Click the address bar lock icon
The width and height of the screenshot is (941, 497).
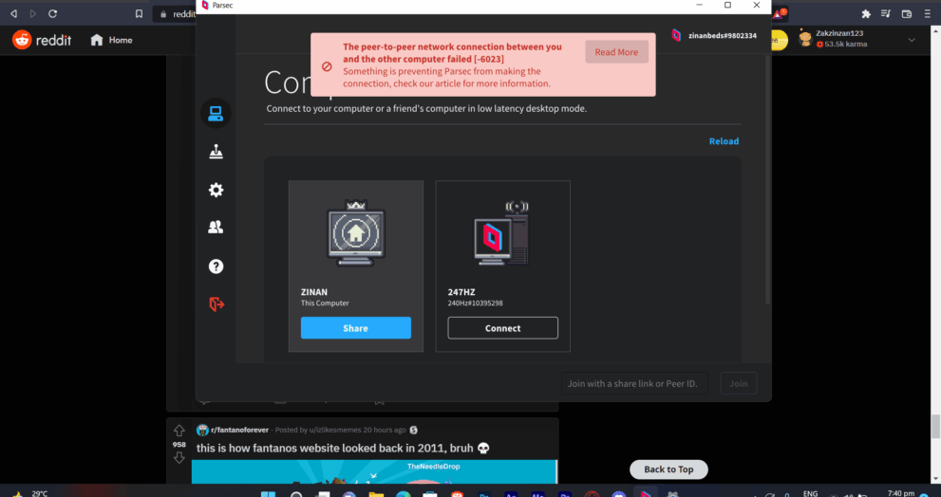[x=162, y=13]
